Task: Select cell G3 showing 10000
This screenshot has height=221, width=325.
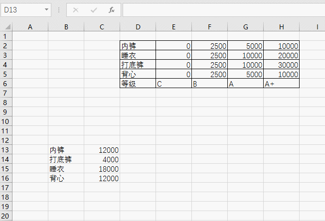Action: coord(246,55)
